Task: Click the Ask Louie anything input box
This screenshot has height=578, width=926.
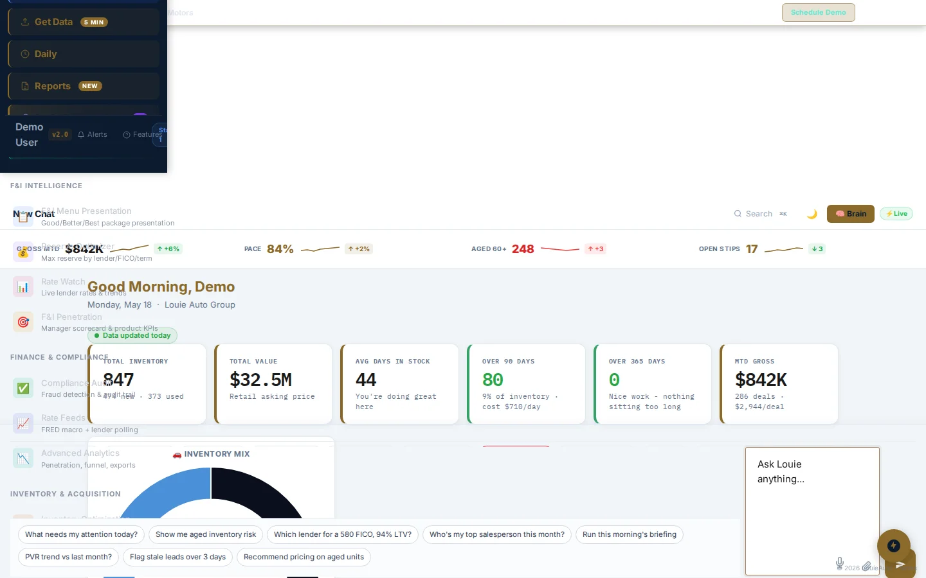Action: [812, 511]
